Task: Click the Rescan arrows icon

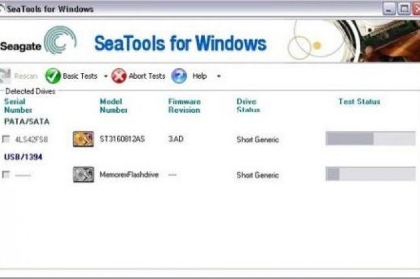Action: tap(5, 76)
